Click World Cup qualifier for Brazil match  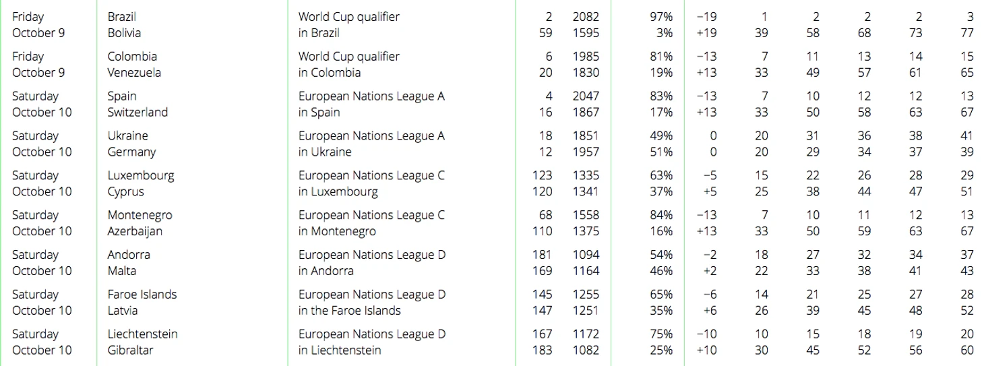click(x=348, y=17)
